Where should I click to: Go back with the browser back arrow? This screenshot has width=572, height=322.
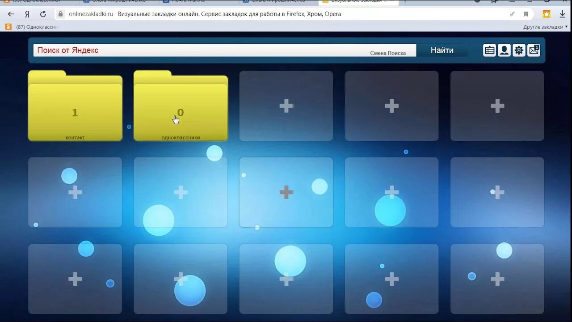tap(11, 14)
